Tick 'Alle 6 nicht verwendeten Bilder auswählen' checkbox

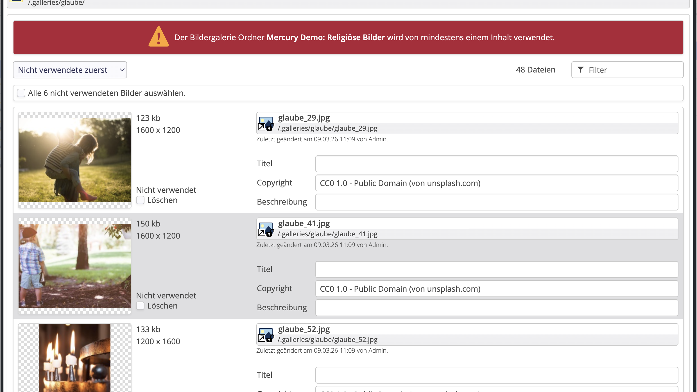[21, 93]
